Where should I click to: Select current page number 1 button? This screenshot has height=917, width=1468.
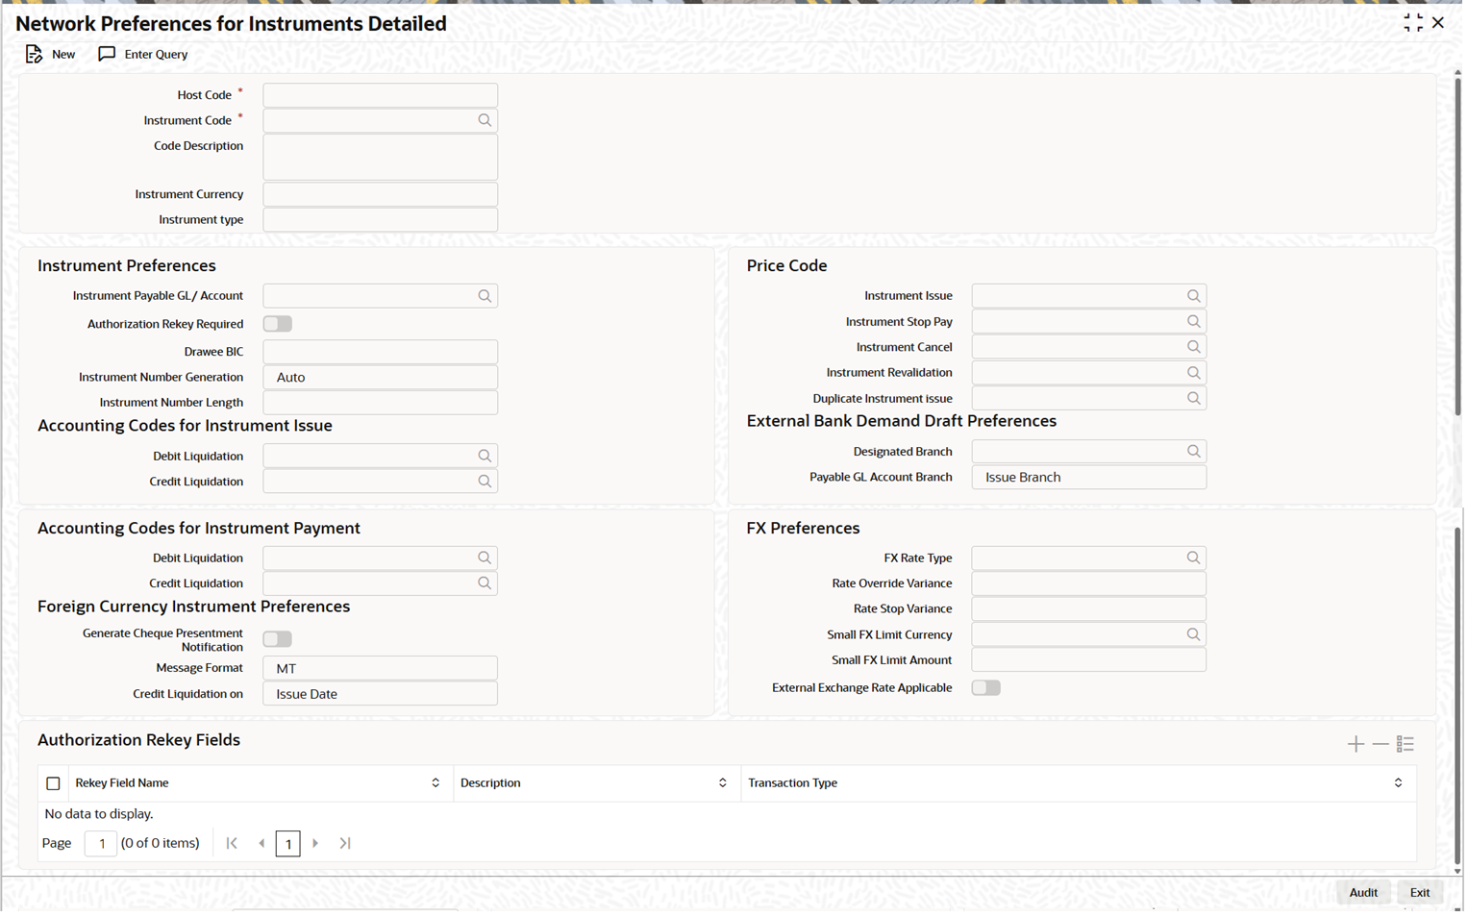tap(288, 844)
